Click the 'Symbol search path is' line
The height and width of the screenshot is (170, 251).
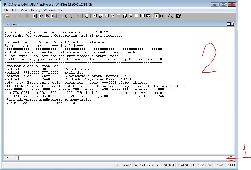44,46
